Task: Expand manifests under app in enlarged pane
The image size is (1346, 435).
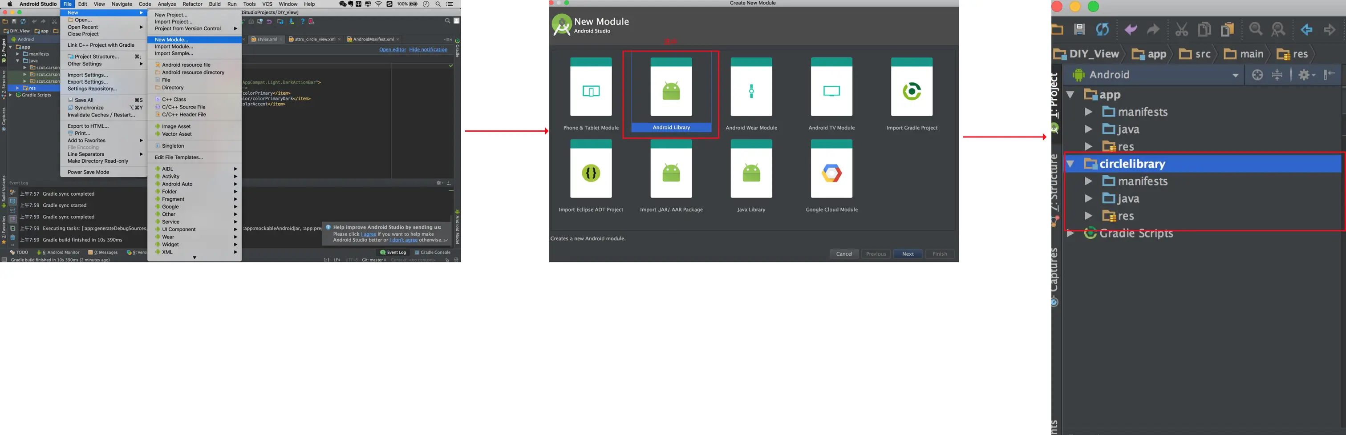Action: 1088,112
